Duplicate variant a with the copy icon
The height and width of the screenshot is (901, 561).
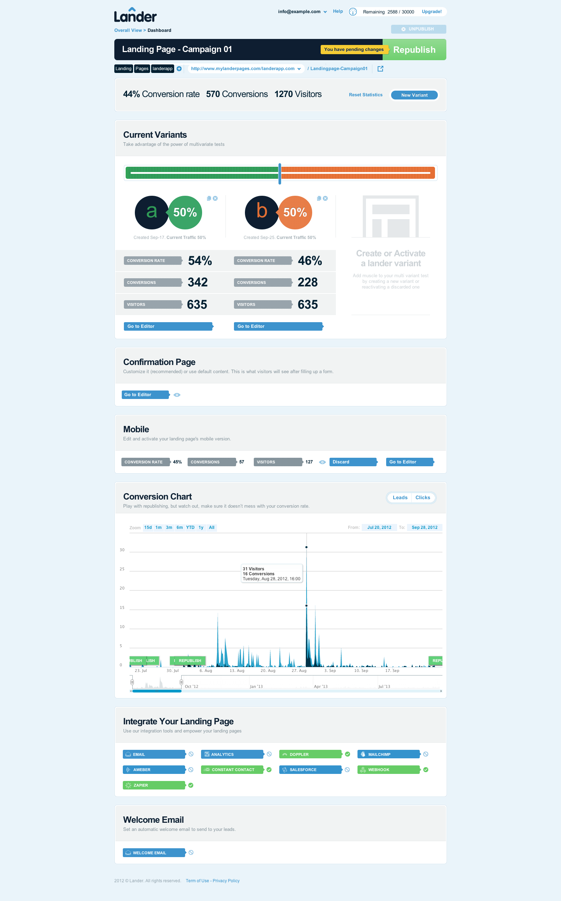(209, 199)
